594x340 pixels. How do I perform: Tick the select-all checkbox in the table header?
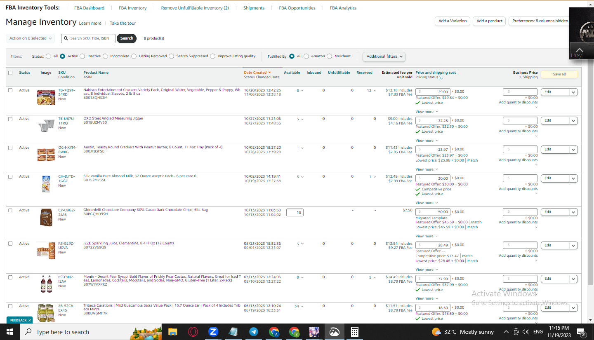coord(10,73)
